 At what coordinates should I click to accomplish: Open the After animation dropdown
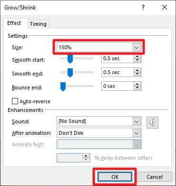point(137,133)
